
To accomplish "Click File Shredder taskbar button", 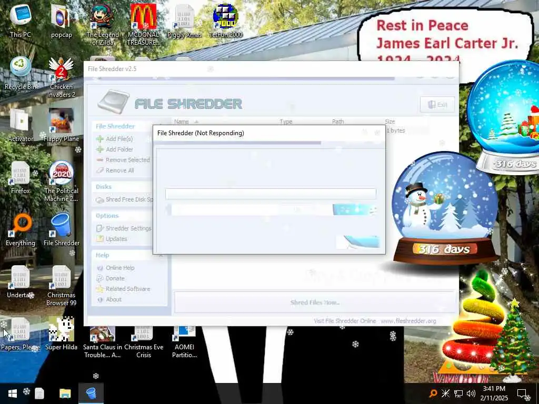I will pos(91,393).
